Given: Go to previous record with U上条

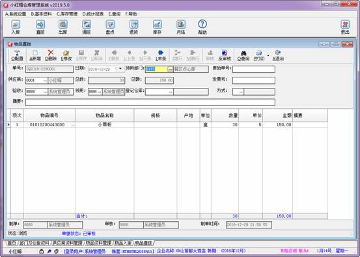Looking at the screenshot, I should (x=130, y=55).
